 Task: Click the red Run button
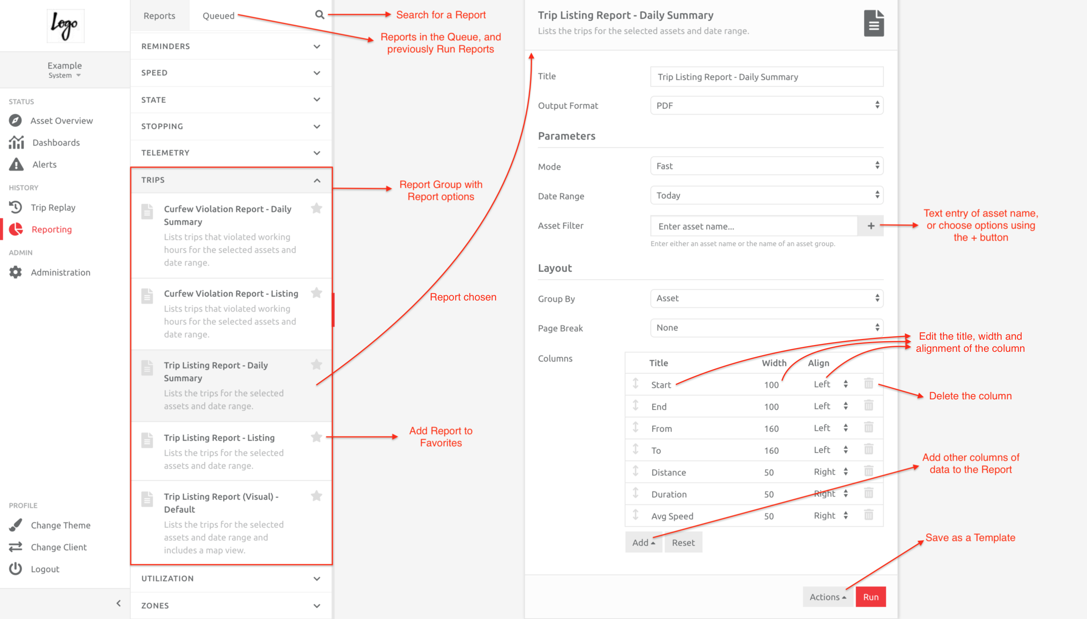coord(870,597)
